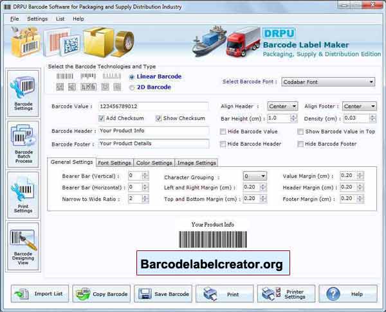Screen dimensions: 386x312
Task: Click the Save Barcode floppy icon button
Action: tap(163, 293)
